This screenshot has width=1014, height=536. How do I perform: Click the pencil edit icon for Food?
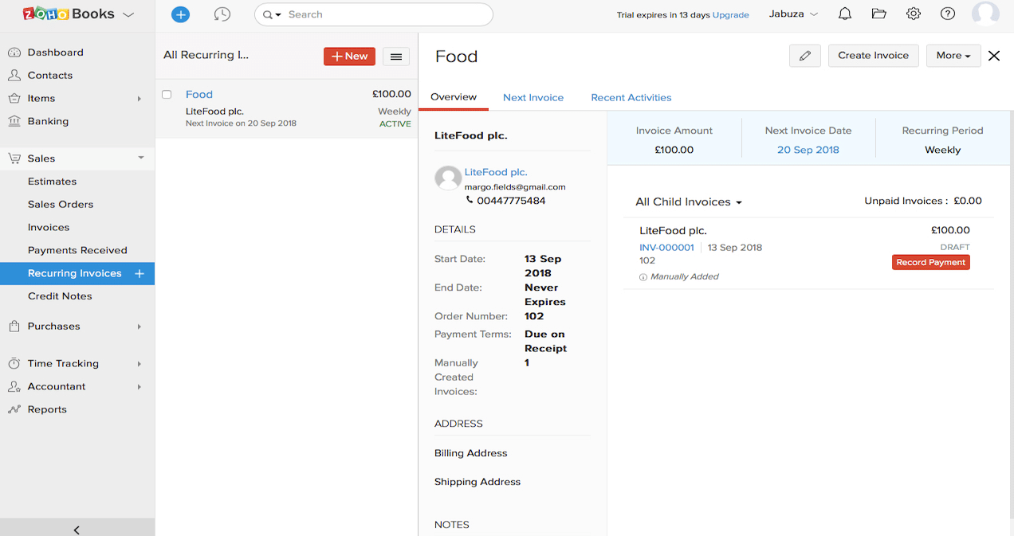(x=805, y=56)
